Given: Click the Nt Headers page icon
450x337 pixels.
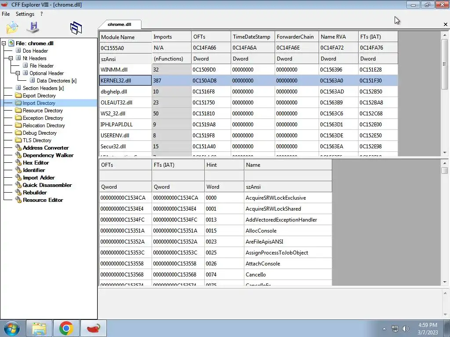Looking at the screenshot, I should (18, 58).
